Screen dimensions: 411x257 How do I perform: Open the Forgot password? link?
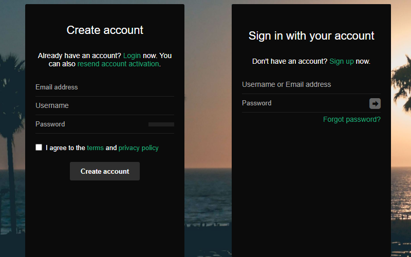(351, 120)
